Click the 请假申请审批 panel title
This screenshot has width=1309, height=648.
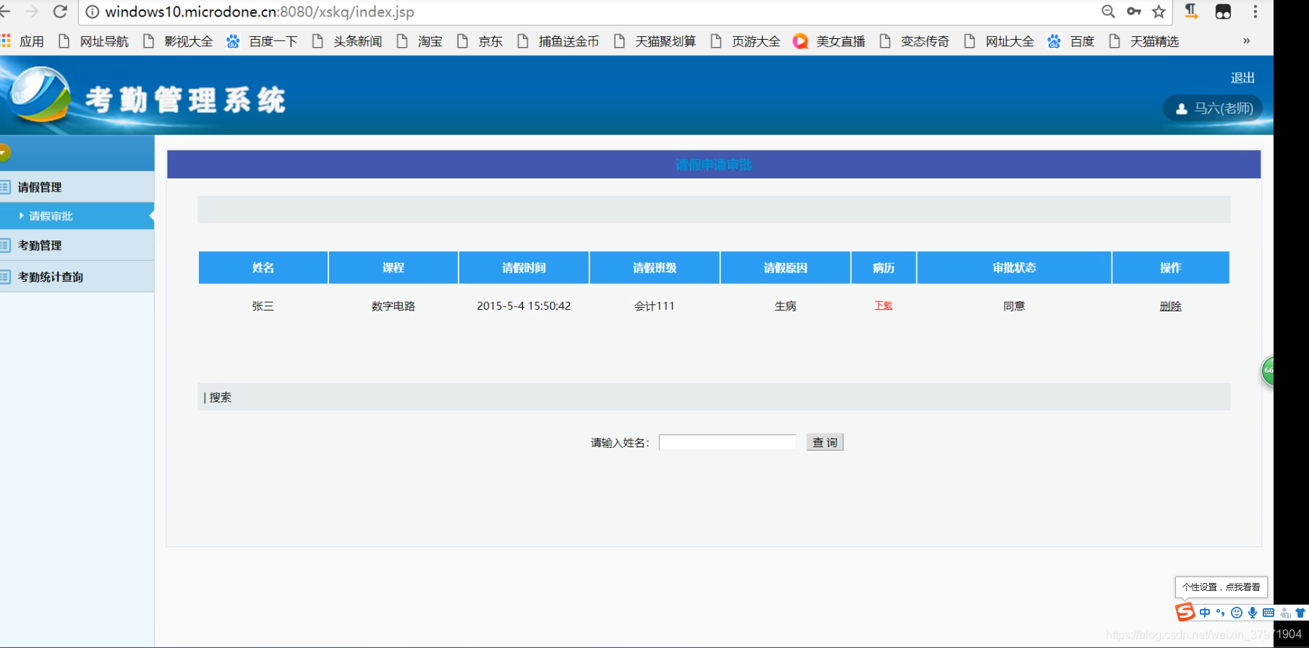pos(714,165)
